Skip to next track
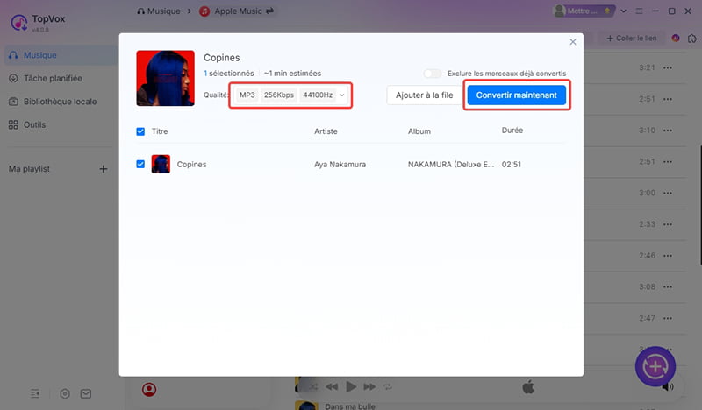Viewport: 702px width, 410px height. (x=369, y=386)
